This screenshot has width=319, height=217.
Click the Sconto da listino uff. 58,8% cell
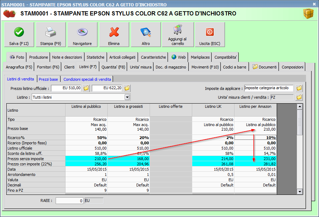[x=87, y=153]
